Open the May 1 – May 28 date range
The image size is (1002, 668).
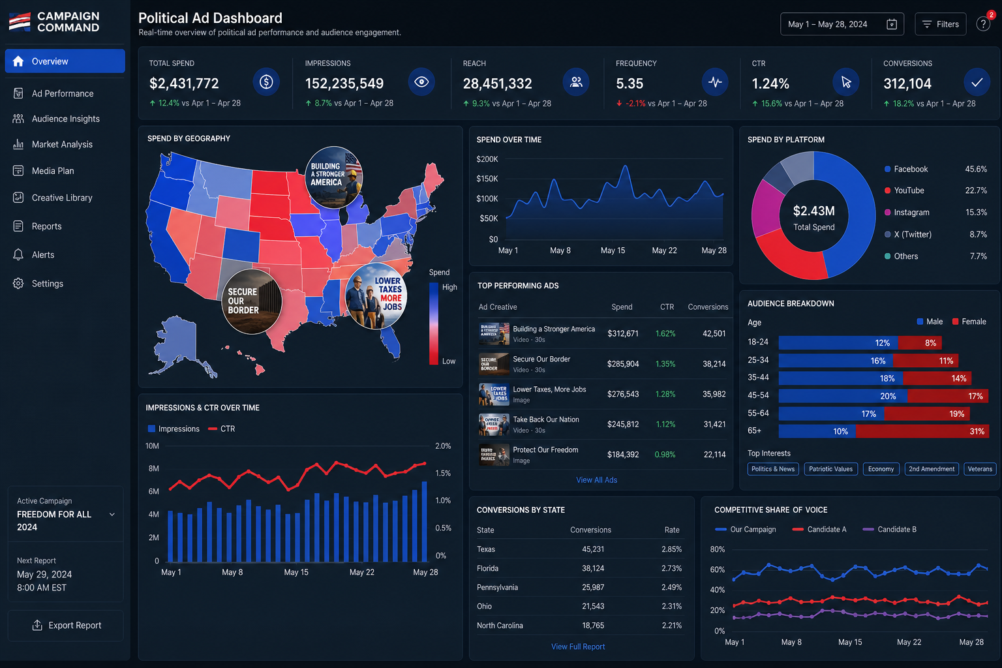[842, 24]
